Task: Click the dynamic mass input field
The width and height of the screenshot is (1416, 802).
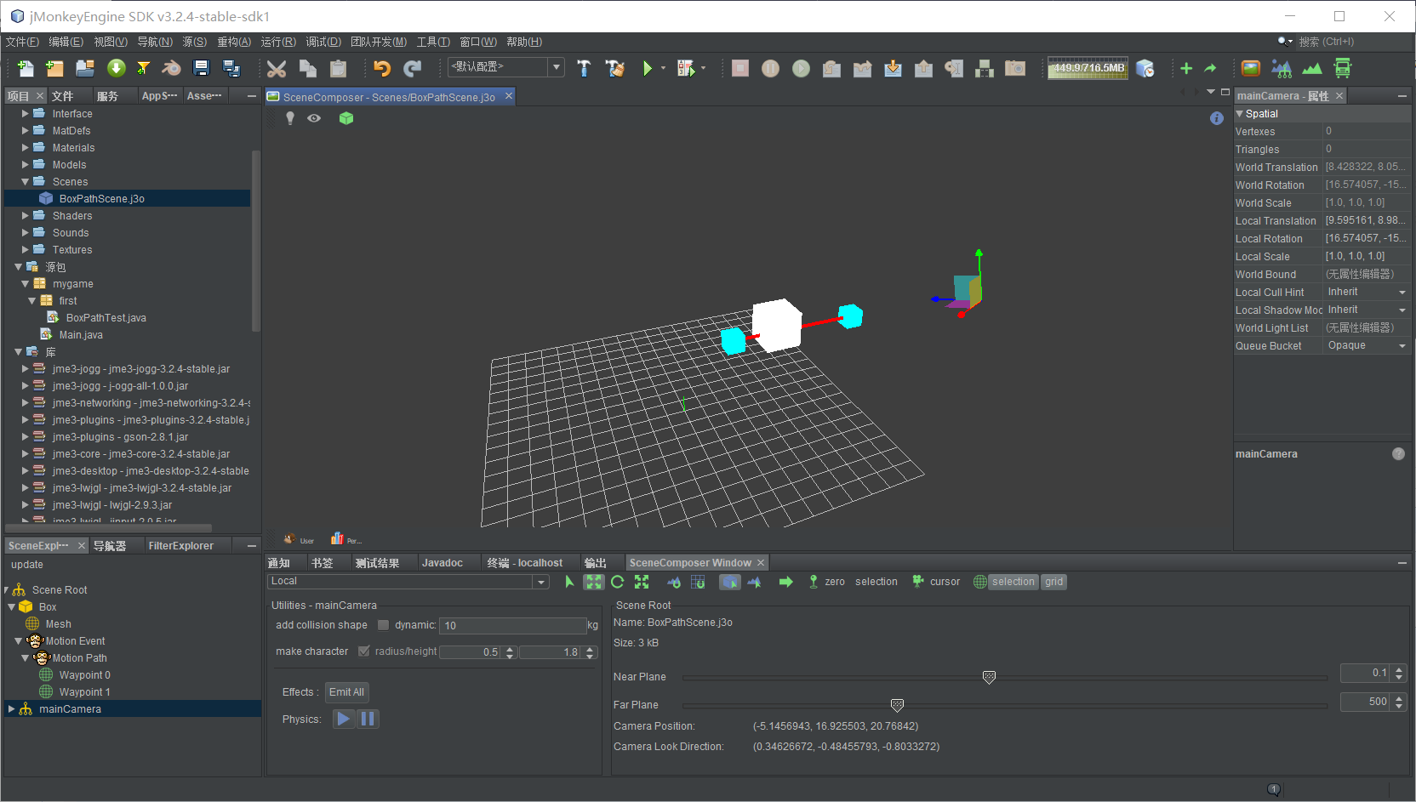Action: pyautogui.click(x=512, y=626)
